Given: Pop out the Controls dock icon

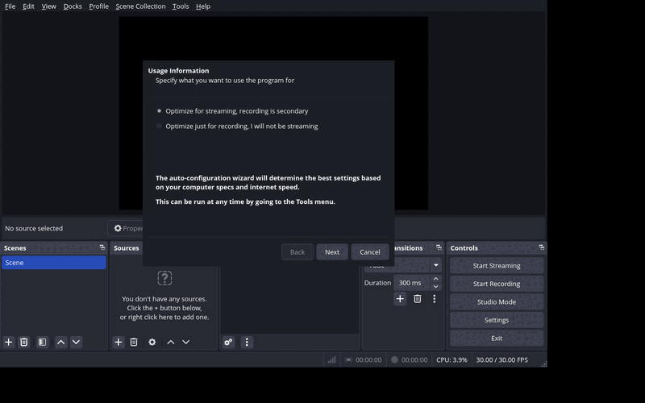Looking at the screenshot, I should (x=541, y=247).
